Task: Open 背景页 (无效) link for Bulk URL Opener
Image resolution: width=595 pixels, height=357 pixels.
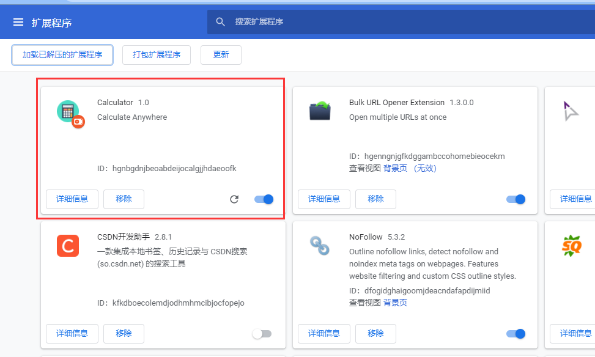Action: click(410, 168)
